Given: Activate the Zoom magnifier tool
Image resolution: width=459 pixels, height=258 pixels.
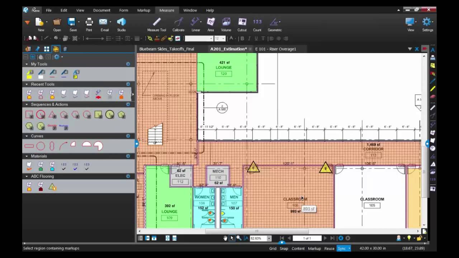Looking at the screenshot, I should (239, 238).
